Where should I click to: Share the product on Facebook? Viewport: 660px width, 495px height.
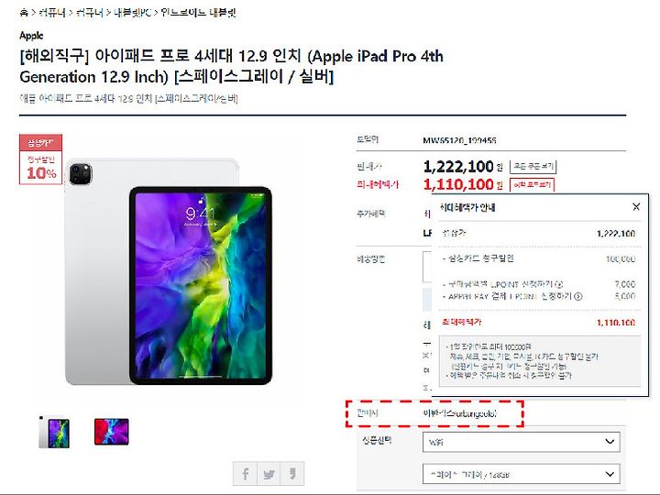click(x=245, y=474)
